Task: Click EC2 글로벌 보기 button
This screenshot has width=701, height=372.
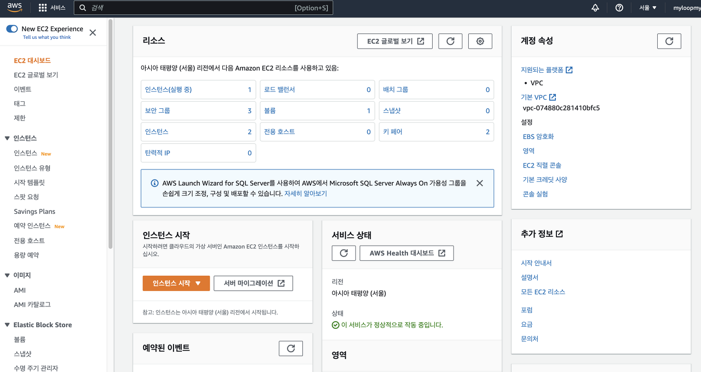Action: click(x=395, y=41)
